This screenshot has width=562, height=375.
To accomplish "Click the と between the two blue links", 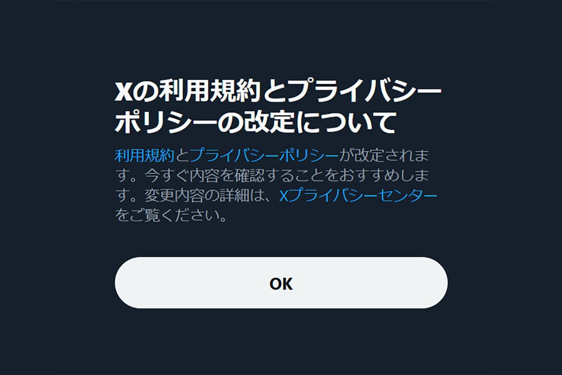I will point(182,155).
